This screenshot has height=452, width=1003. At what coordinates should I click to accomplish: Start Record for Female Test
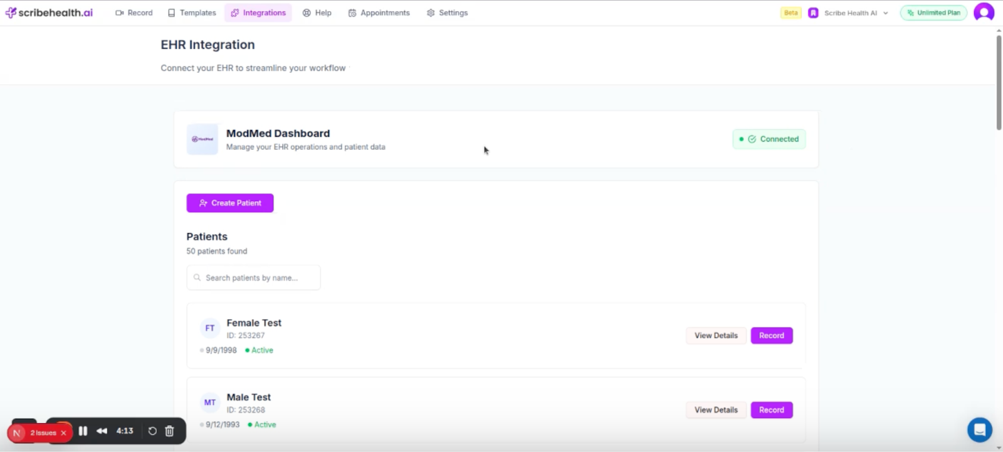coord(772,335)
